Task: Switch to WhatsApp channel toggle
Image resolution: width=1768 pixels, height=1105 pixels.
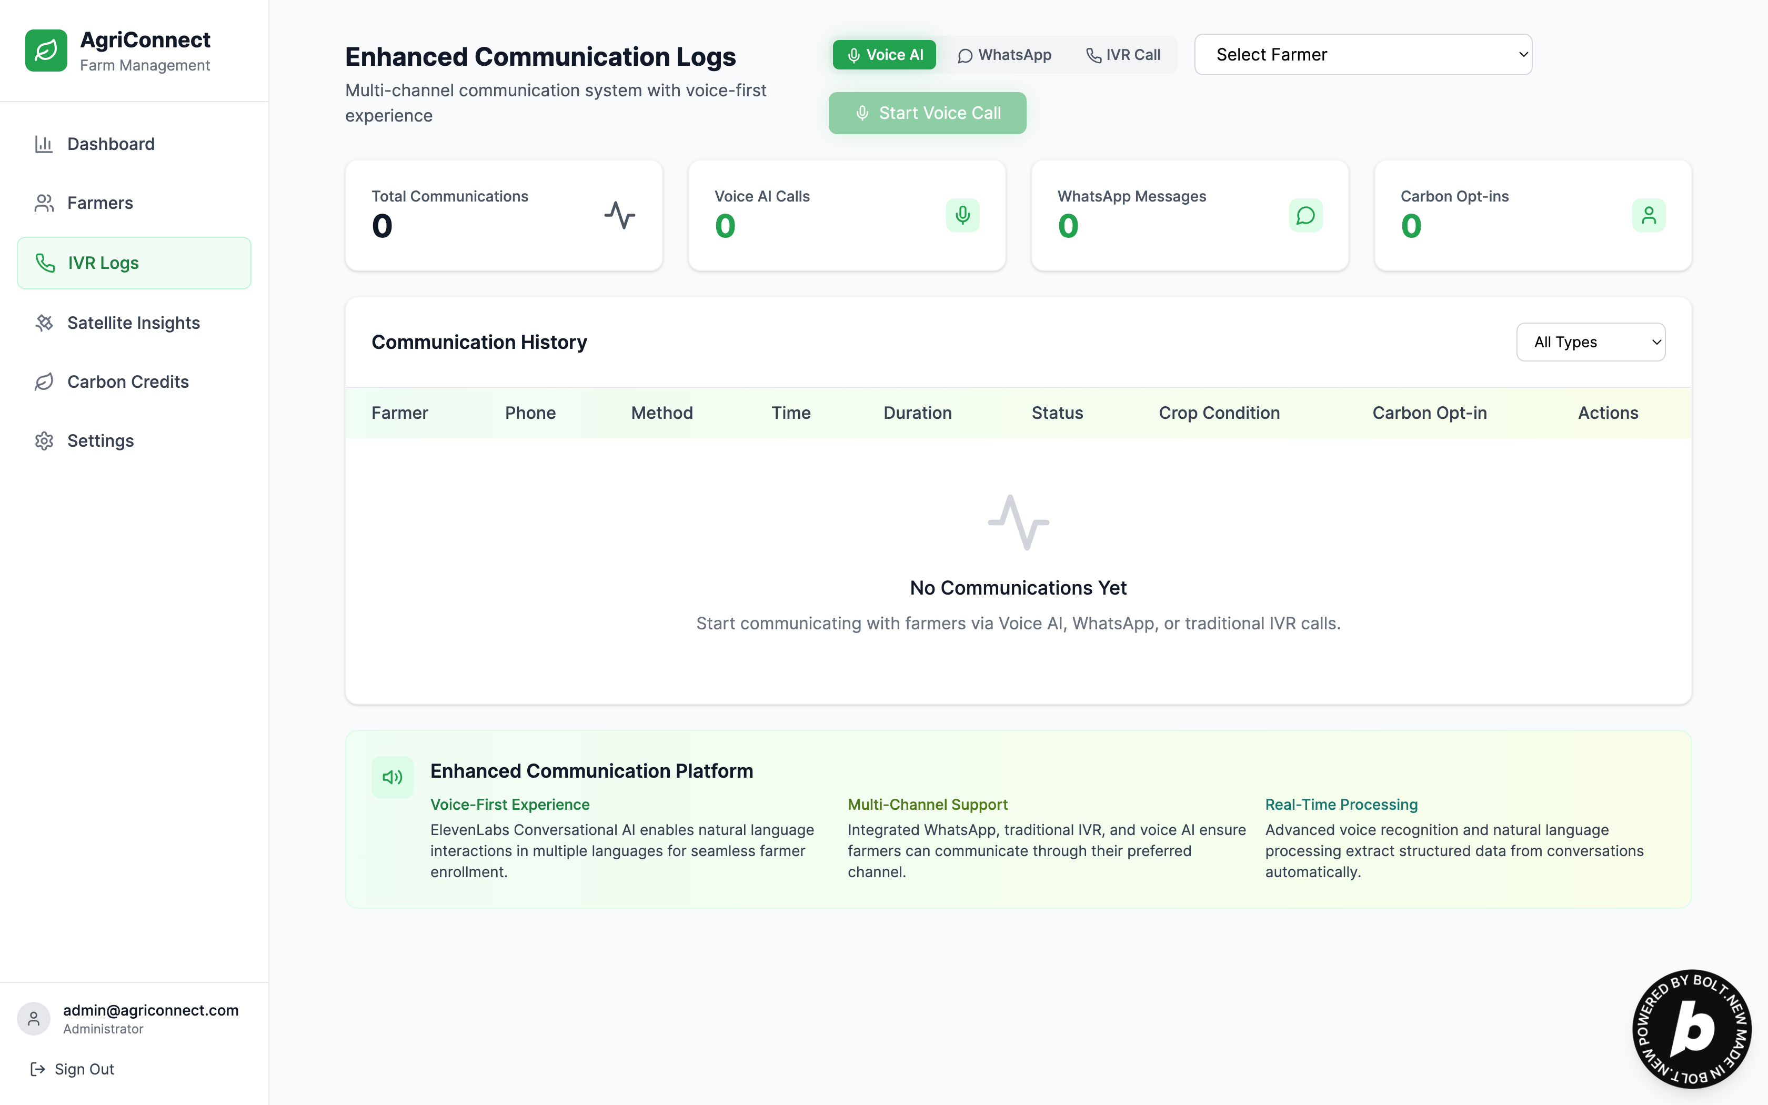Action: (1004, 55)
